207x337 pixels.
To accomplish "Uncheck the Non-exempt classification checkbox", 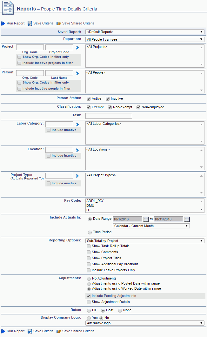I will pyautogui.click(x=110, y=107).
